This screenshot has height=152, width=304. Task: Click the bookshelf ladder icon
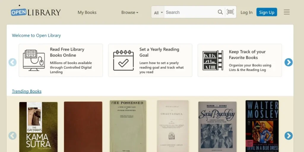[x=213, y=60]
